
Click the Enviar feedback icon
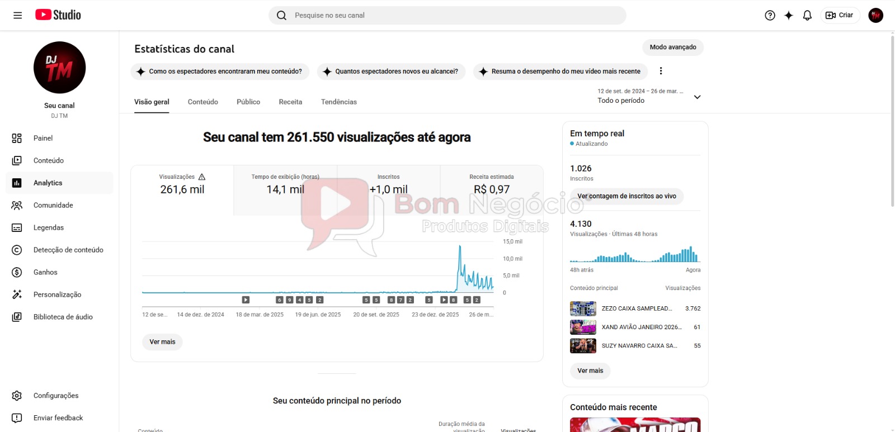[x=17, y=418]
